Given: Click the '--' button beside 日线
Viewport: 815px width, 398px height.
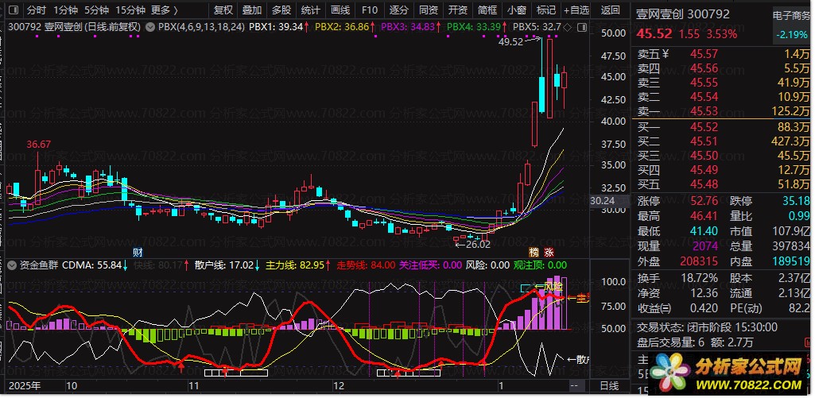Looking at the screenshot, I should click(x=574, y=385).
